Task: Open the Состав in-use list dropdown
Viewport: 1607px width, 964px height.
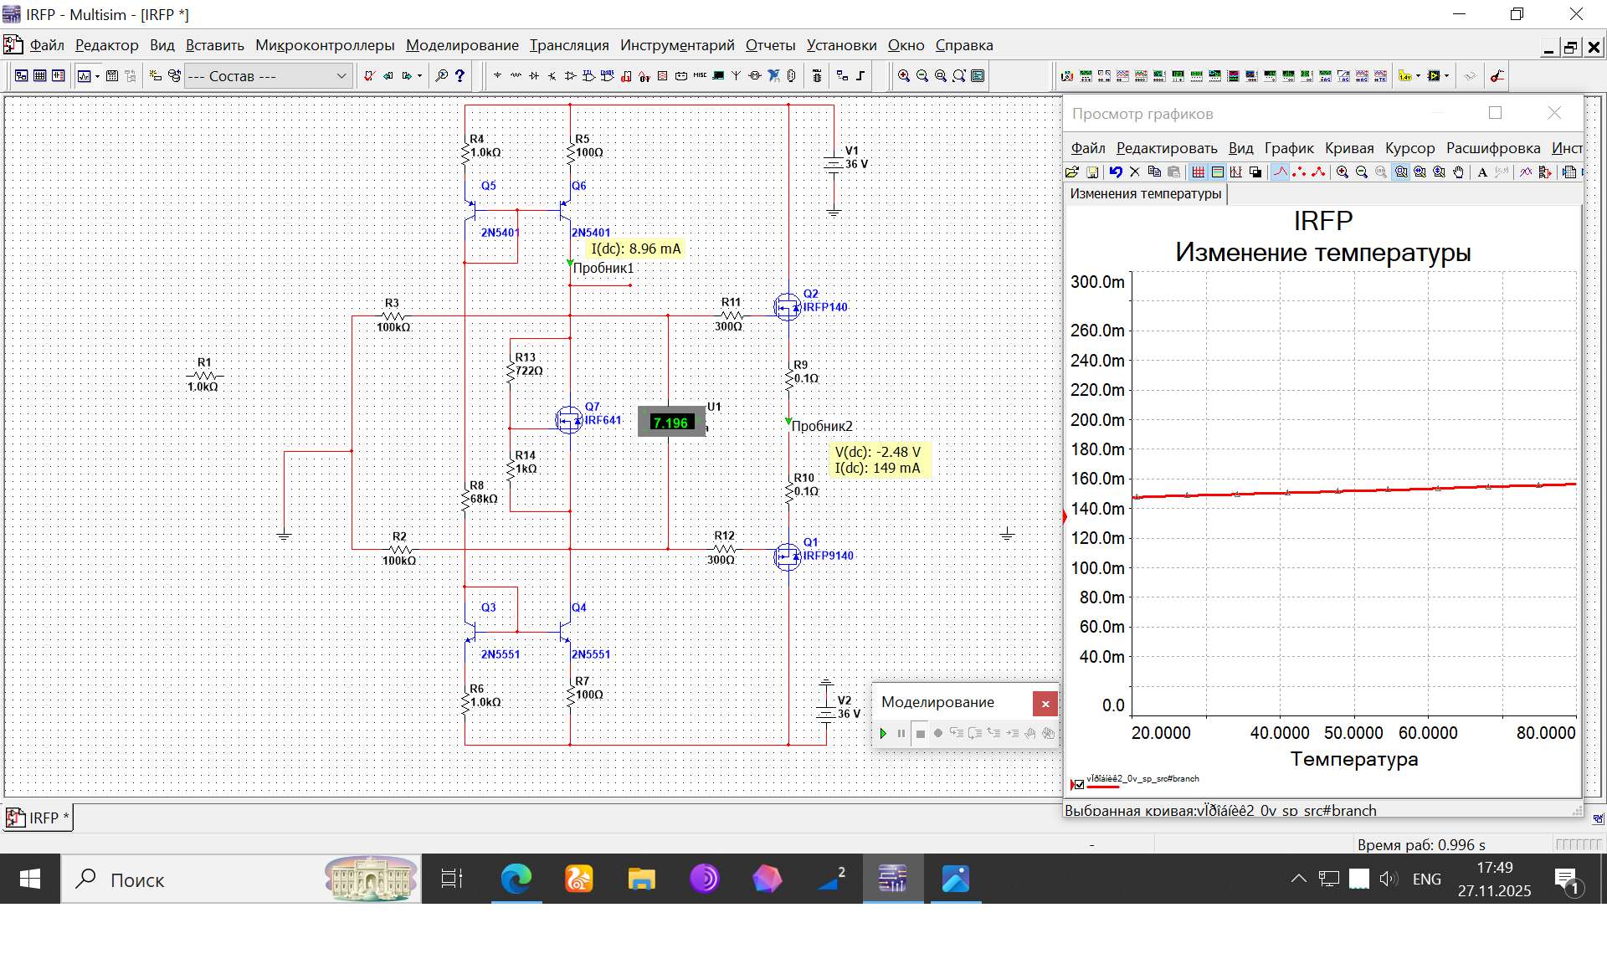Action: point(341,76)
